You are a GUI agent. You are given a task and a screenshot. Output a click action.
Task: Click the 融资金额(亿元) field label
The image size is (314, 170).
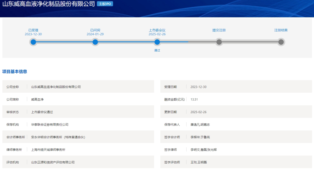[174, 100]
